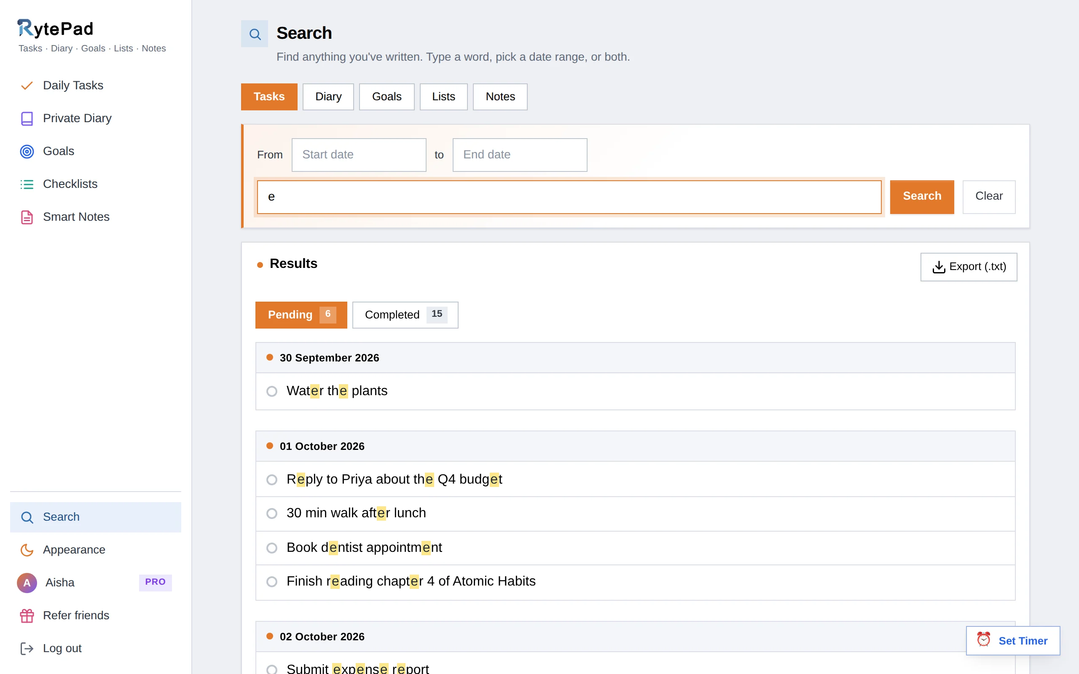
Task: Show Pending results tab
Action: (301, 315)
